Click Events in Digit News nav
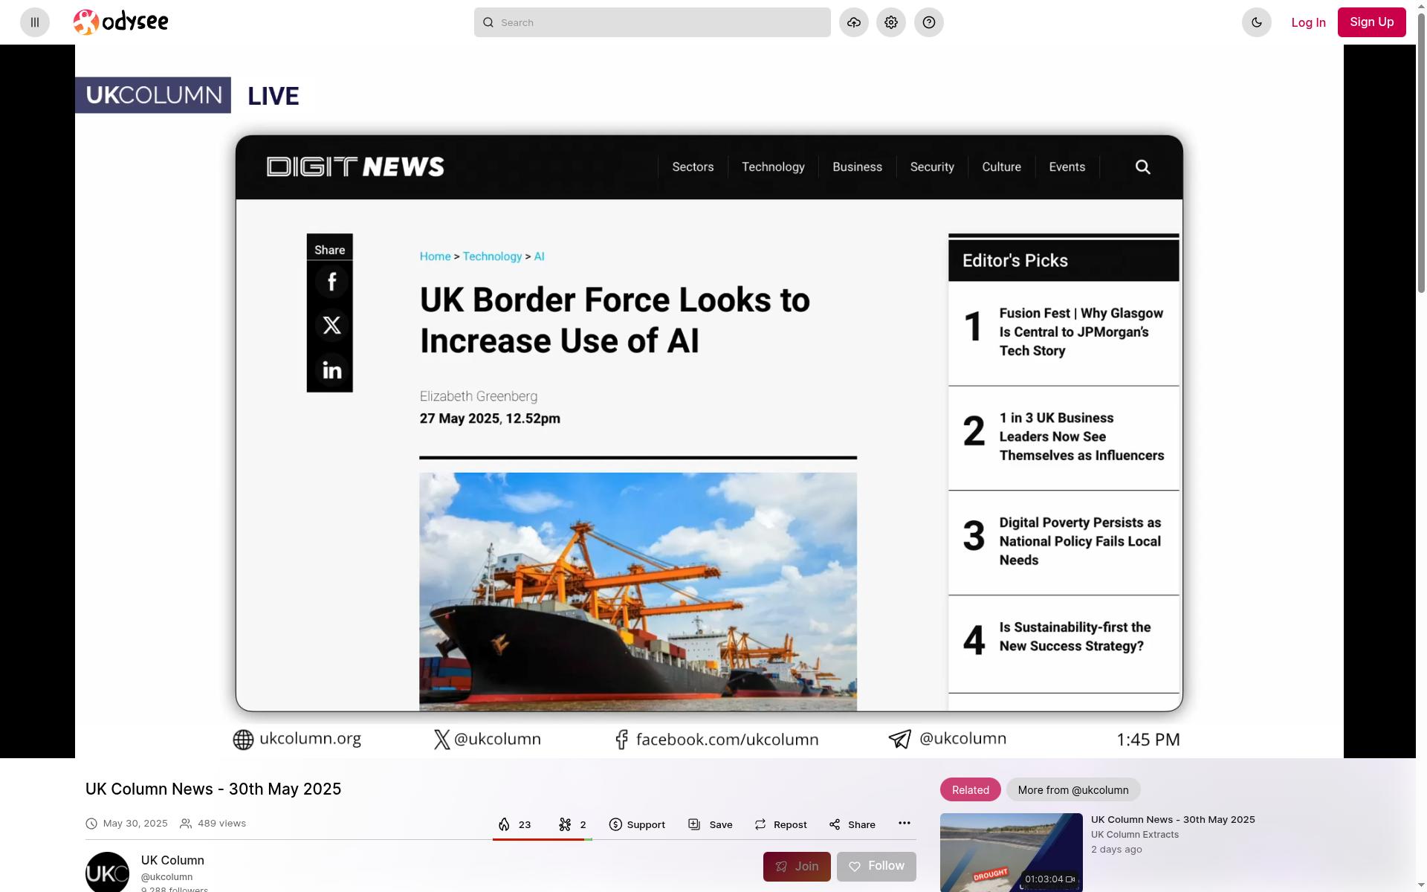 coord(1067,167)
